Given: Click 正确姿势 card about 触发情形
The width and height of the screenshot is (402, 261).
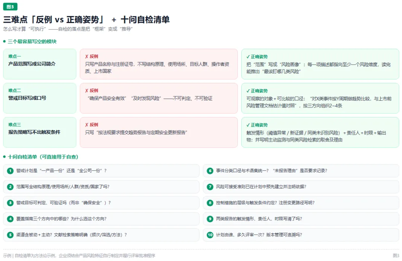Looking at the screenshot, I should click(x=320, y=132).
